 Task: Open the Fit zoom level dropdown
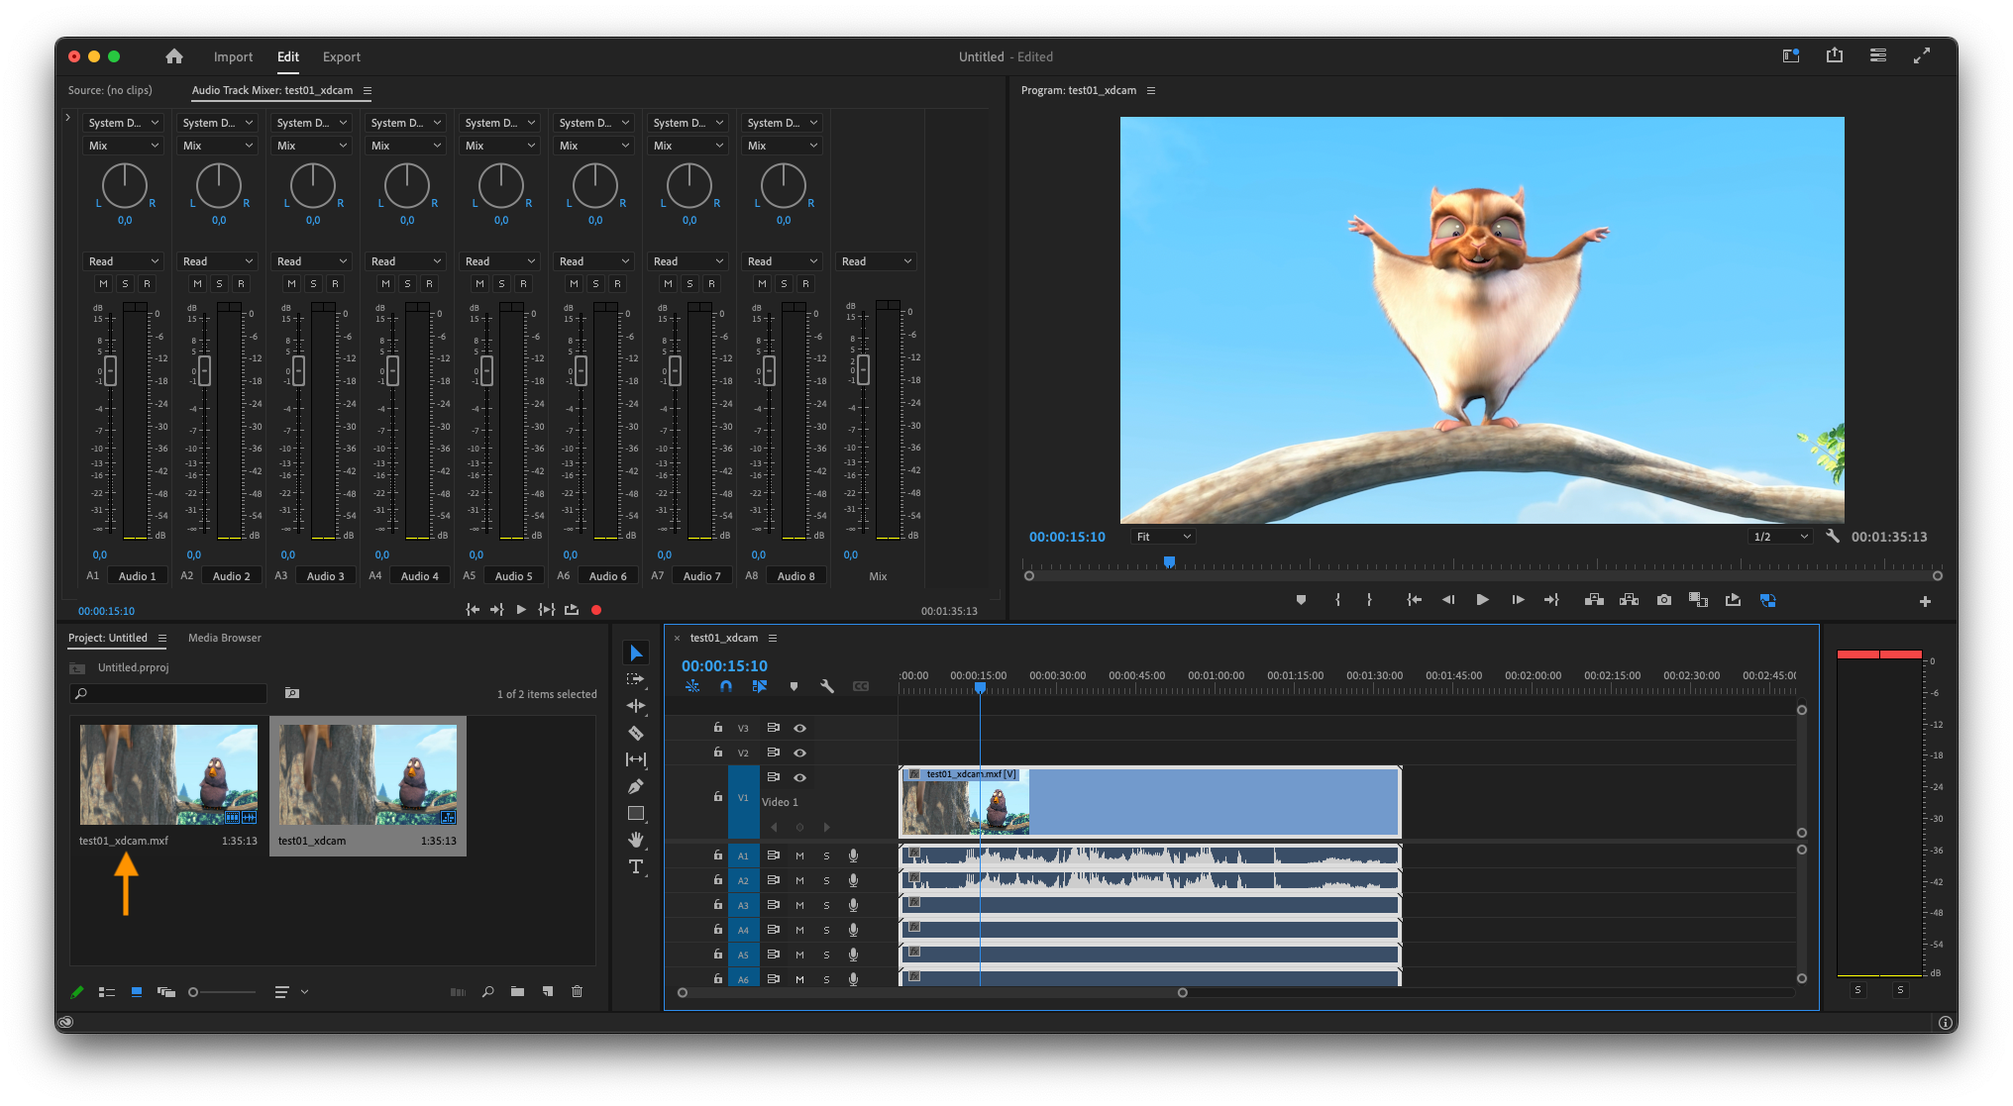pos(1163,537)
